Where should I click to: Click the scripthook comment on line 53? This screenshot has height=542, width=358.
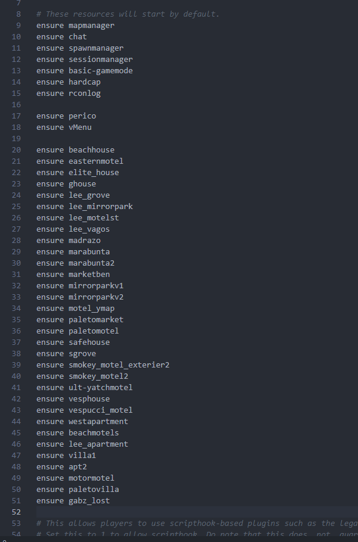tap(197, 524)
